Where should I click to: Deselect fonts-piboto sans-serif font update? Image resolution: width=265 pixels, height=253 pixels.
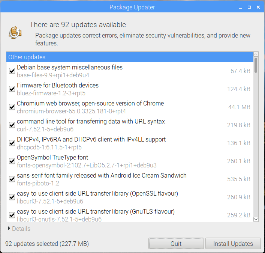point(12,179)
